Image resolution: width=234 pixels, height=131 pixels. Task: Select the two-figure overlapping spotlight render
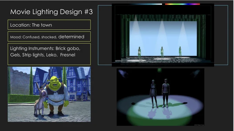tap(160, 97)
